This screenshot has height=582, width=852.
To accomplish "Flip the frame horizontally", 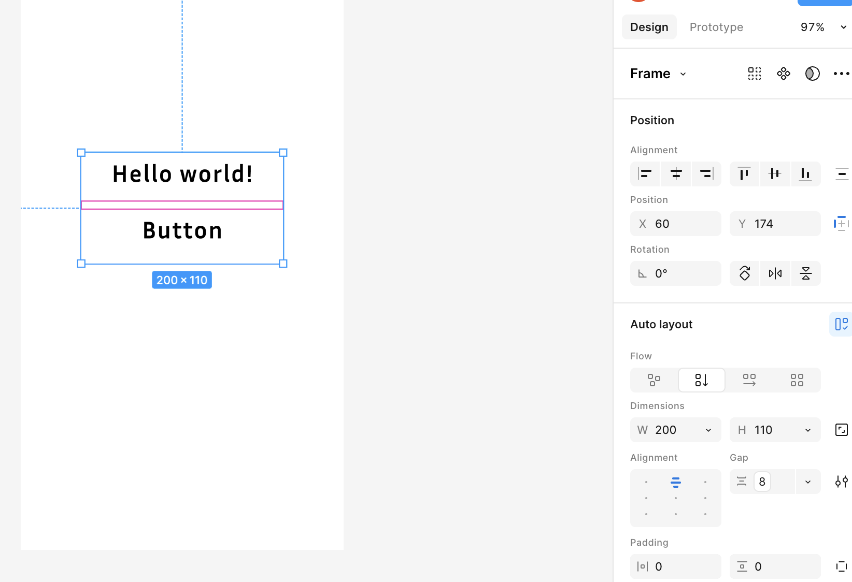I will tap(775, 273).
